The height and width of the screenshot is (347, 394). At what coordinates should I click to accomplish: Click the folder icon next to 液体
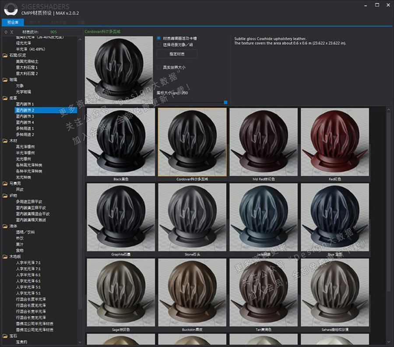(x=5, y=226)
